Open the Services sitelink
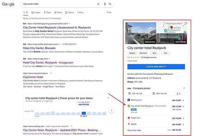This screenshot has height=136, width=211. (37, 87)
